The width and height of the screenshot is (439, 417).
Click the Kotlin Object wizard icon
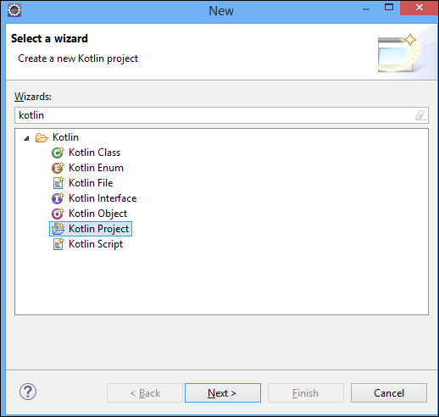58,214
